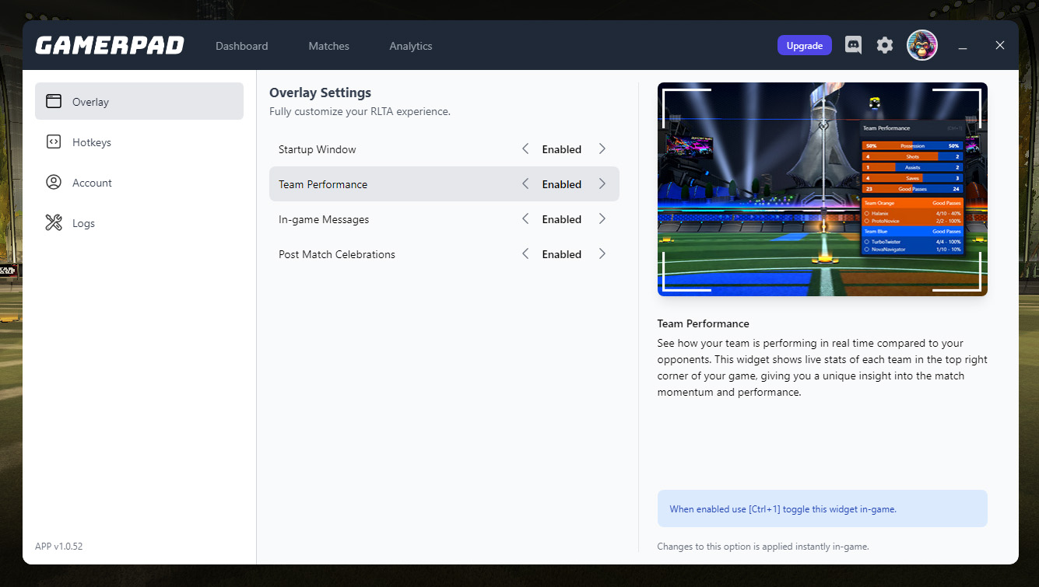Click next arrow for In-game Messages
The image size is (1039, 587).
[x=602, y=218]
